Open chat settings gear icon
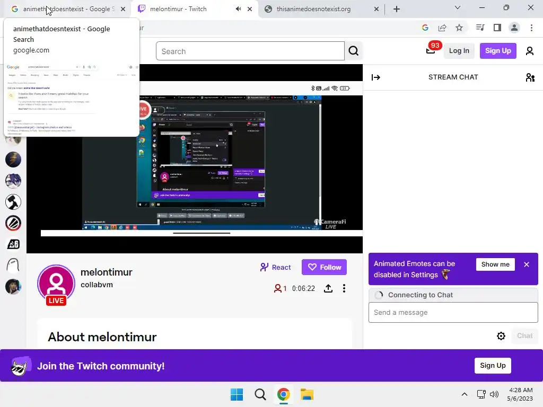The width and height of the screenshot is (543, 407). tap(501, 335)
